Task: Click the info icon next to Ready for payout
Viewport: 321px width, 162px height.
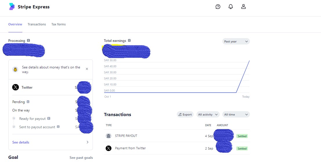Action: click(49, 118)
